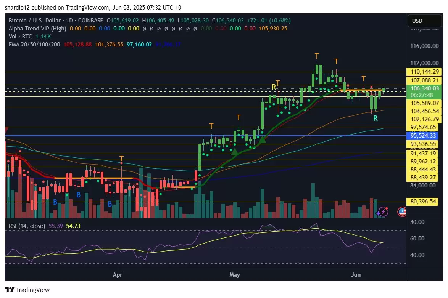Select the 107,088.21 price level label
448x298 pixels.
[x=424, y=80]
